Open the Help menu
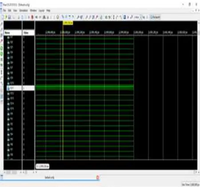This screenshot has height=187, width=200. tap(48, 11)
